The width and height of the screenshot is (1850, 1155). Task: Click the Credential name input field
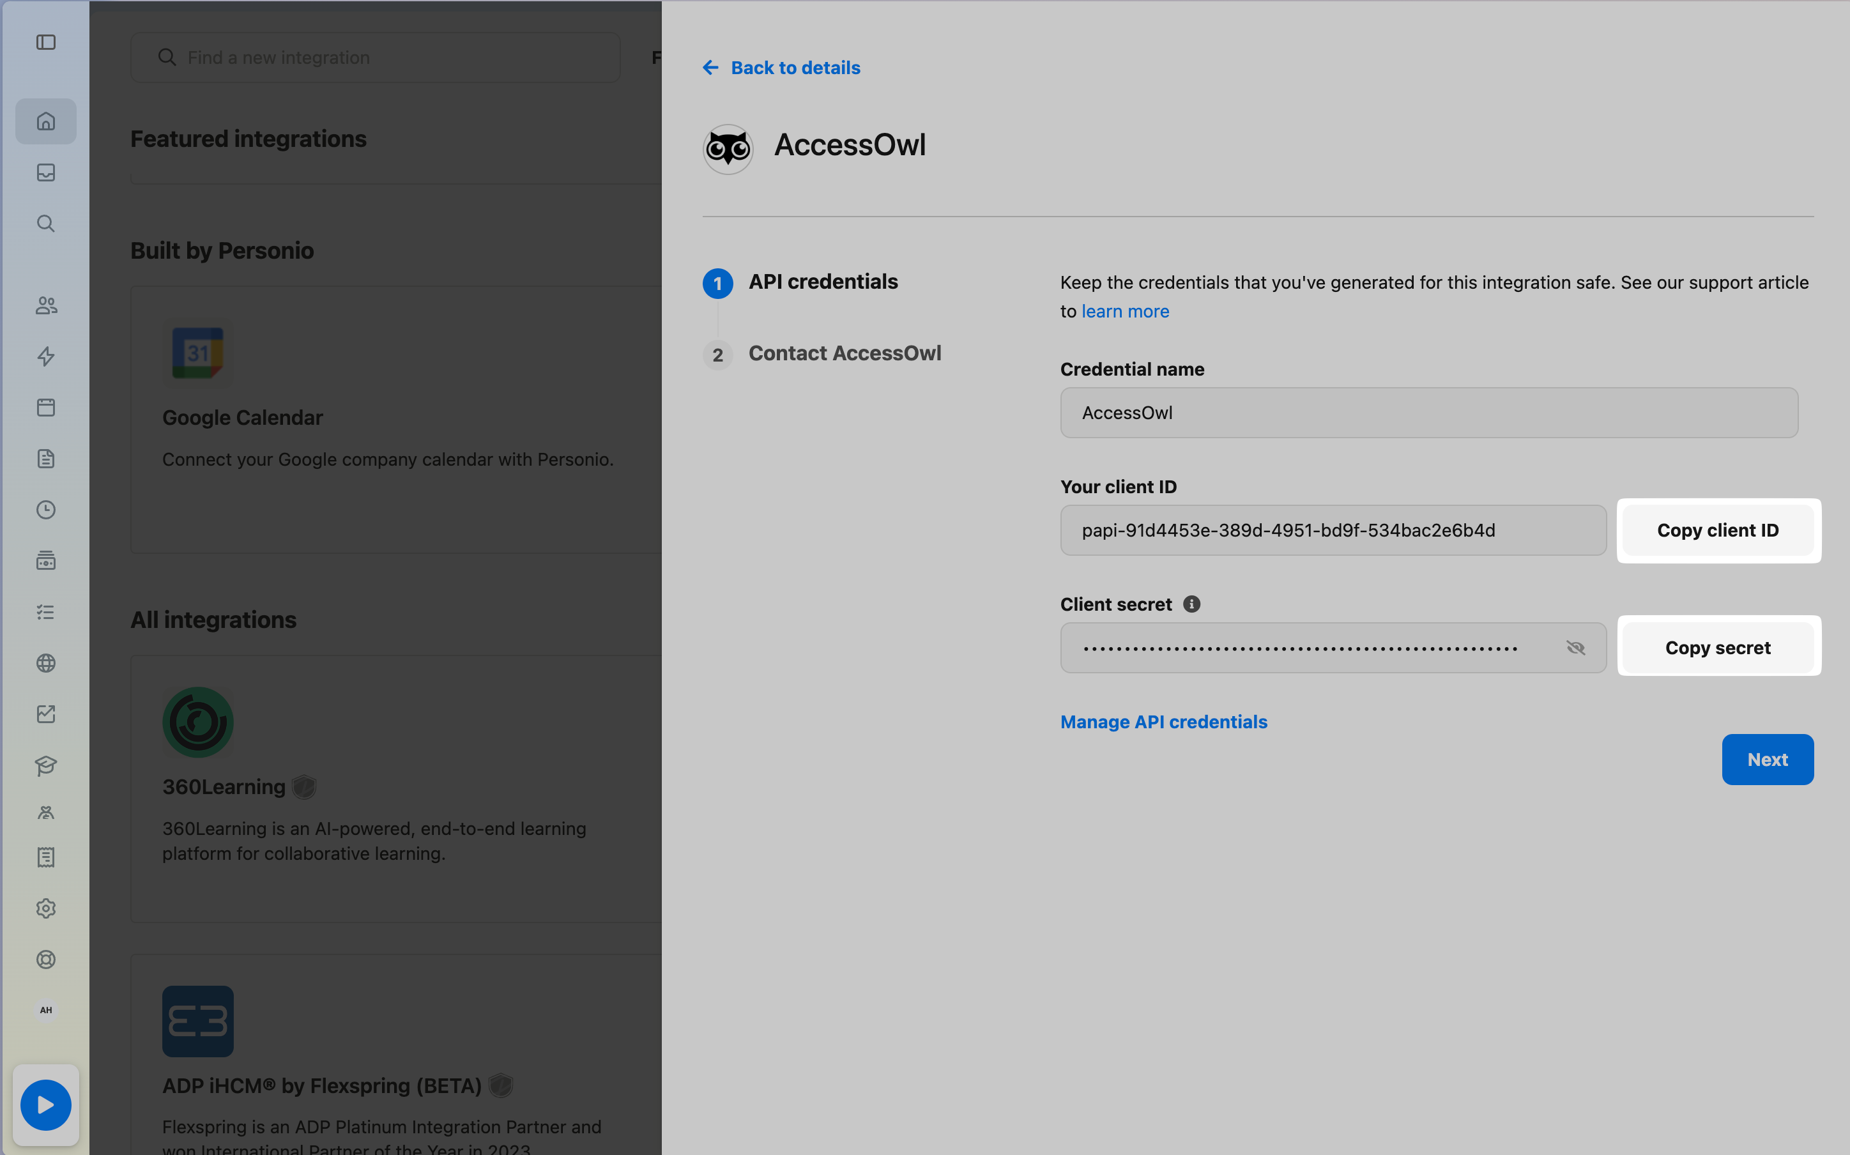pos(1428,413)
